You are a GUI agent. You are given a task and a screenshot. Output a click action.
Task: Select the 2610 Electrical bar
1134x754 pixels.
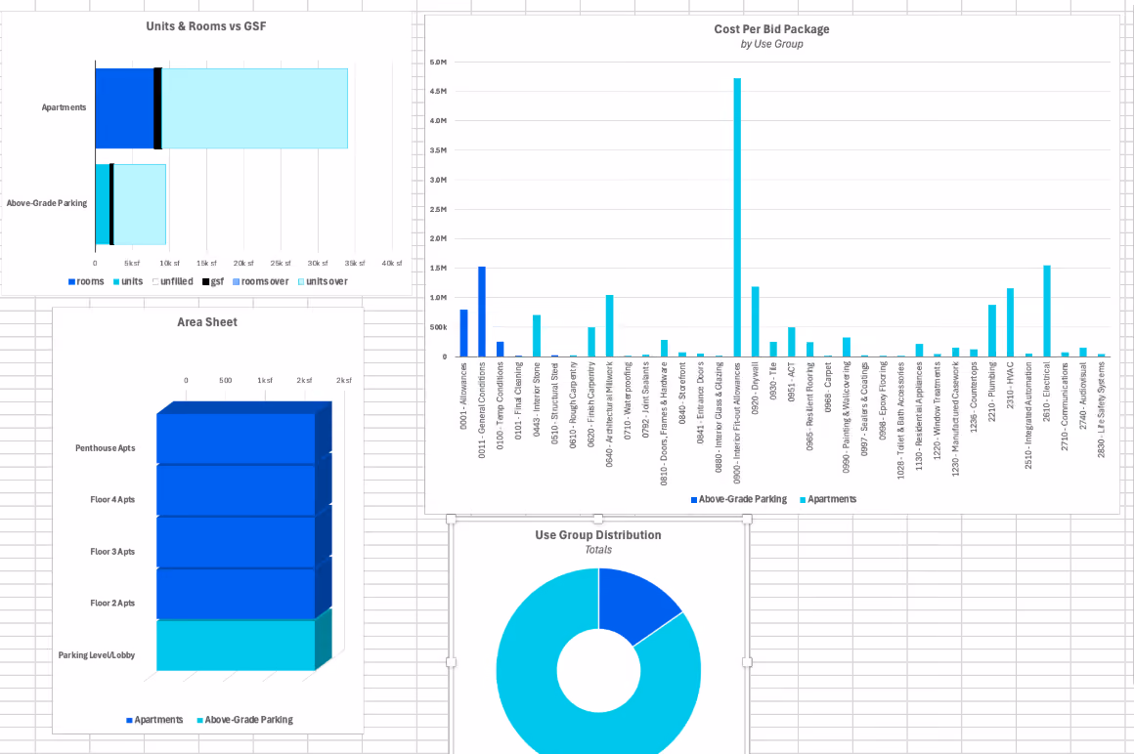(x=1046, y=312)
